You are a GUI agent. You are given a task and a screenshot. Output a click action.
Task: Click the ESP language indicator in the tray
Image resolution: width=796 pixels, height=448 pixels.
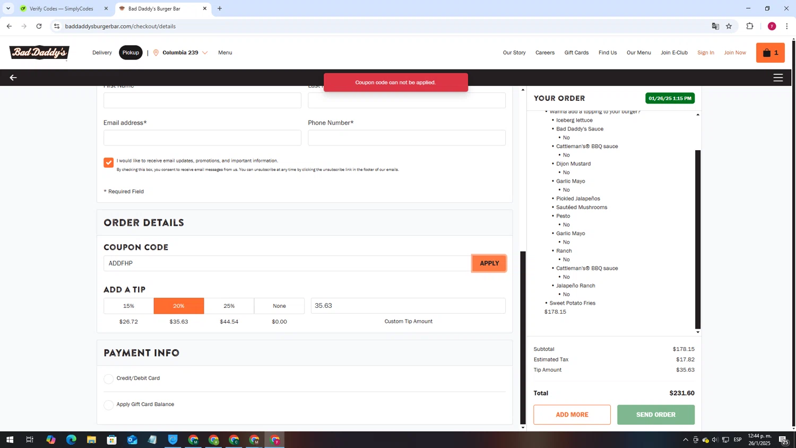pos(738,440)
